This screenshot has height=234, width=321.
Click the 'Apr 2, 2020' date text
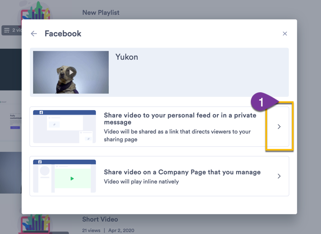(121, 230)
